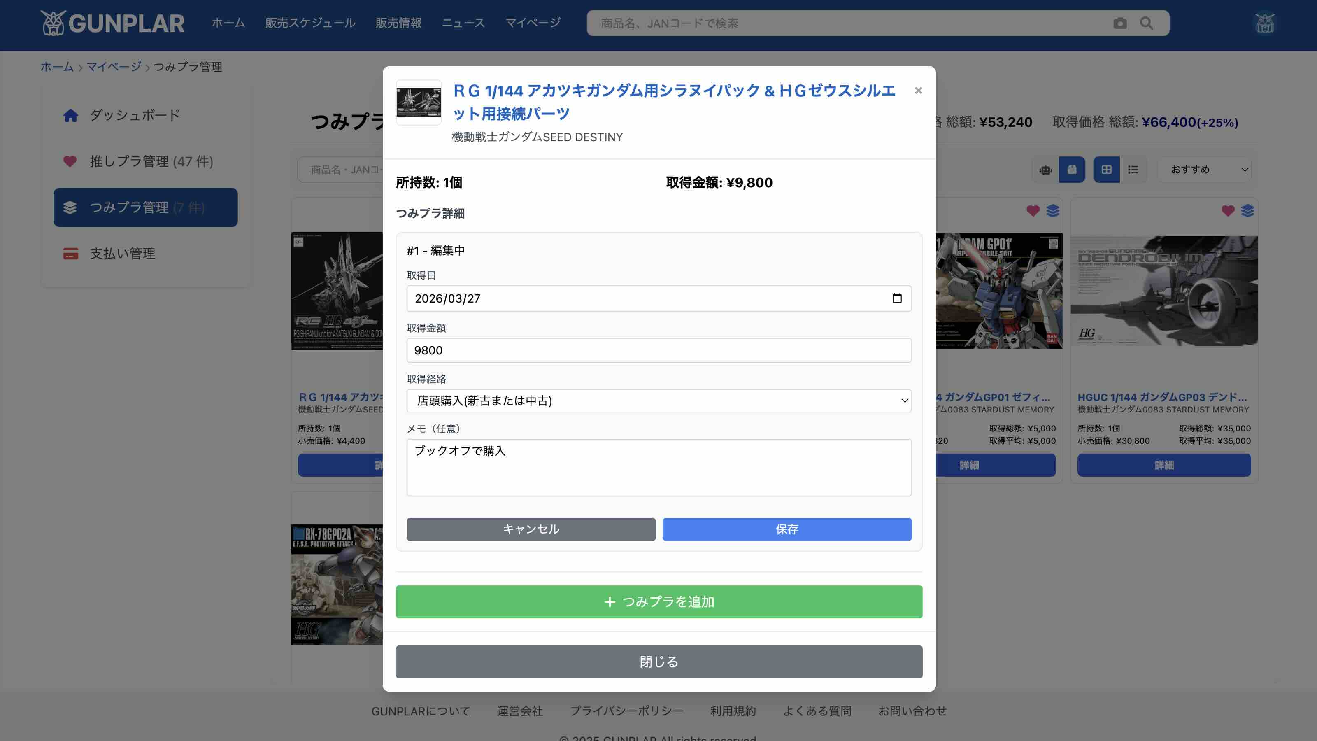Open user avatar menu in header
1317x741 pixels.
tap(1265, 23)
